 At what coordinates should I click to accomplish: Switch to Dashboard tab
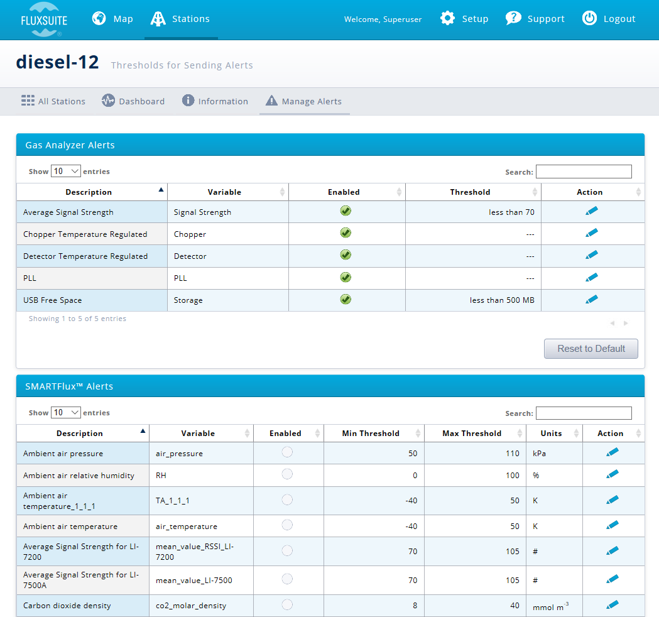[x=133, y=101]
